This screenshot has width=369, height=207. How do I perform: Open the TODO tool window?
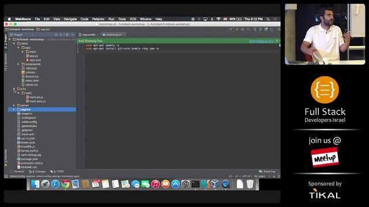point(57,171)
